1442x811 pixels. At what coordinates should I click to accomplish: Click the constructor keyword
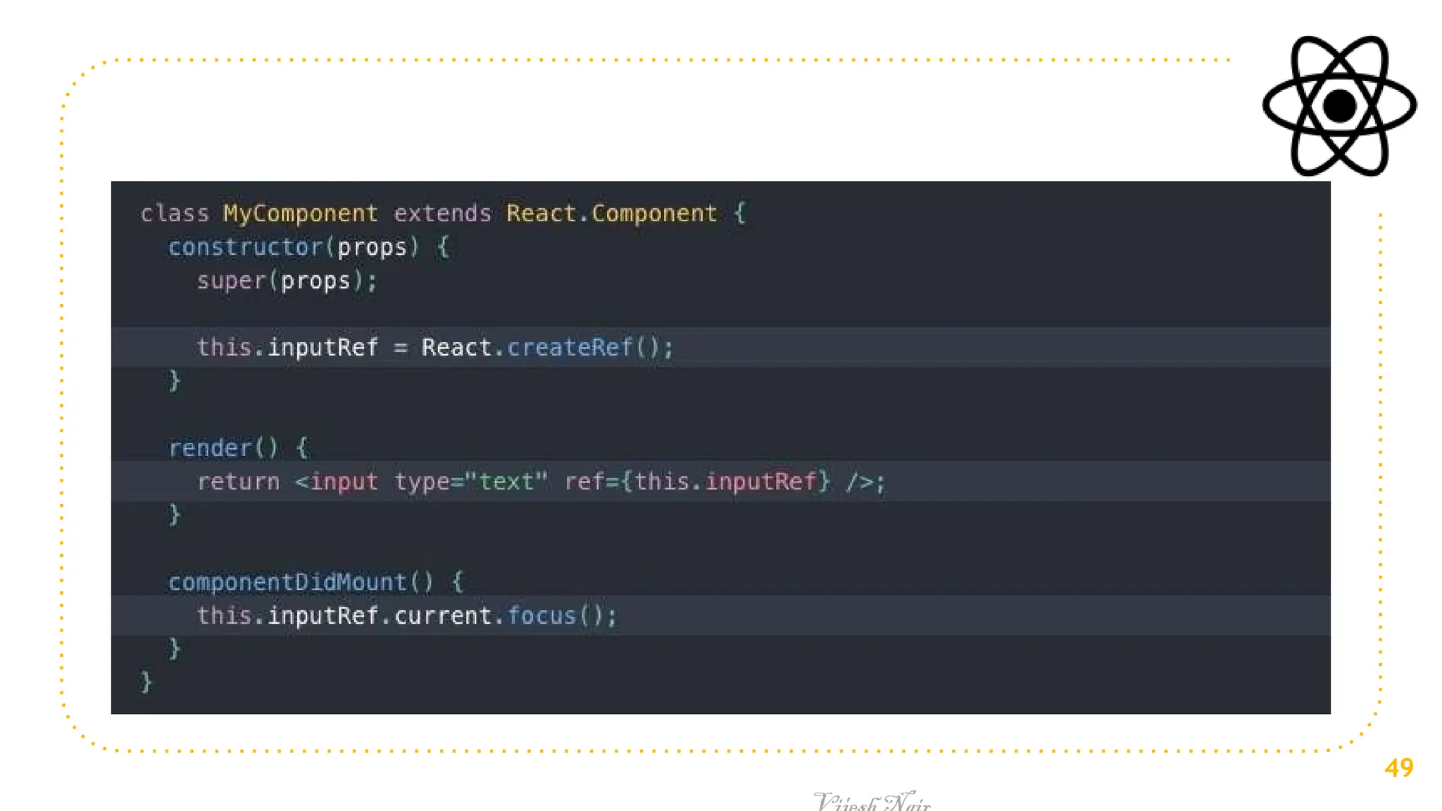[x=245, y=247]
